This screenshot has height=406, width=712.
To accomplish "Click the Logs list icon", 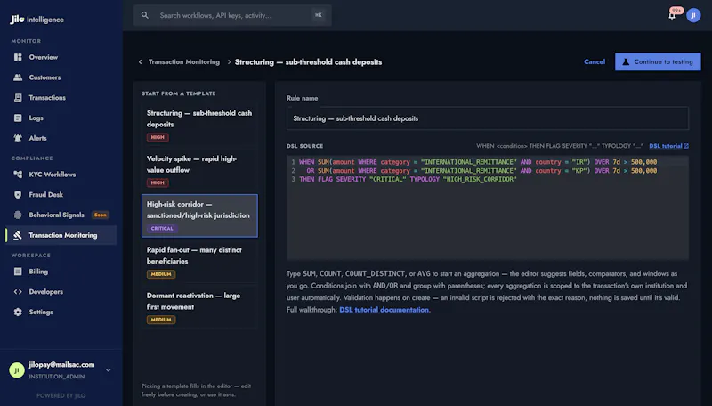I will (x=18, y=118).
